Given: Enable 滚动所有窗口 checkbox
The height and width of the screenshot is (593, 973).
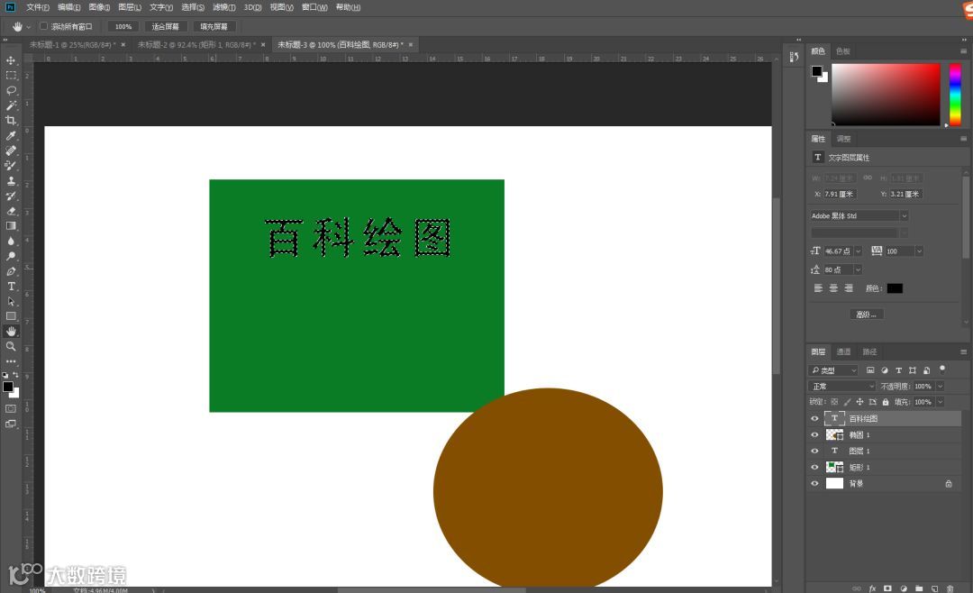Looking at the screenshot, I should click(43, 26).
